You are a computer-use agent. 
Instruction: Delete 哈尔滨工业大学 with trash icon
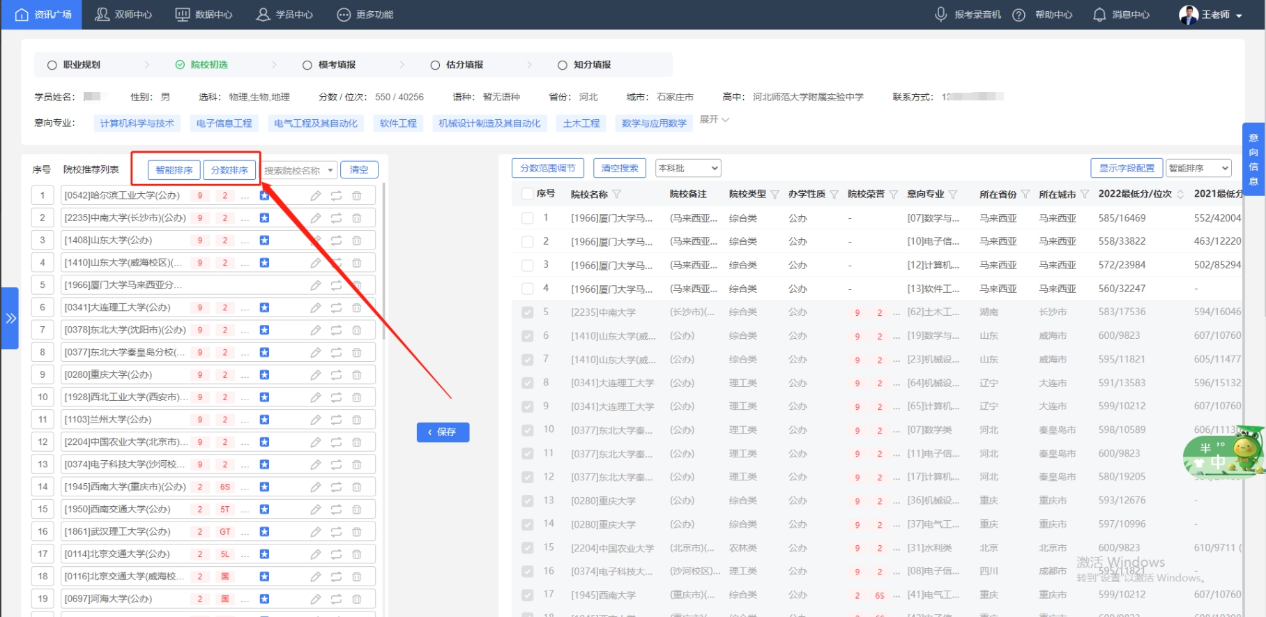(356, 196)
